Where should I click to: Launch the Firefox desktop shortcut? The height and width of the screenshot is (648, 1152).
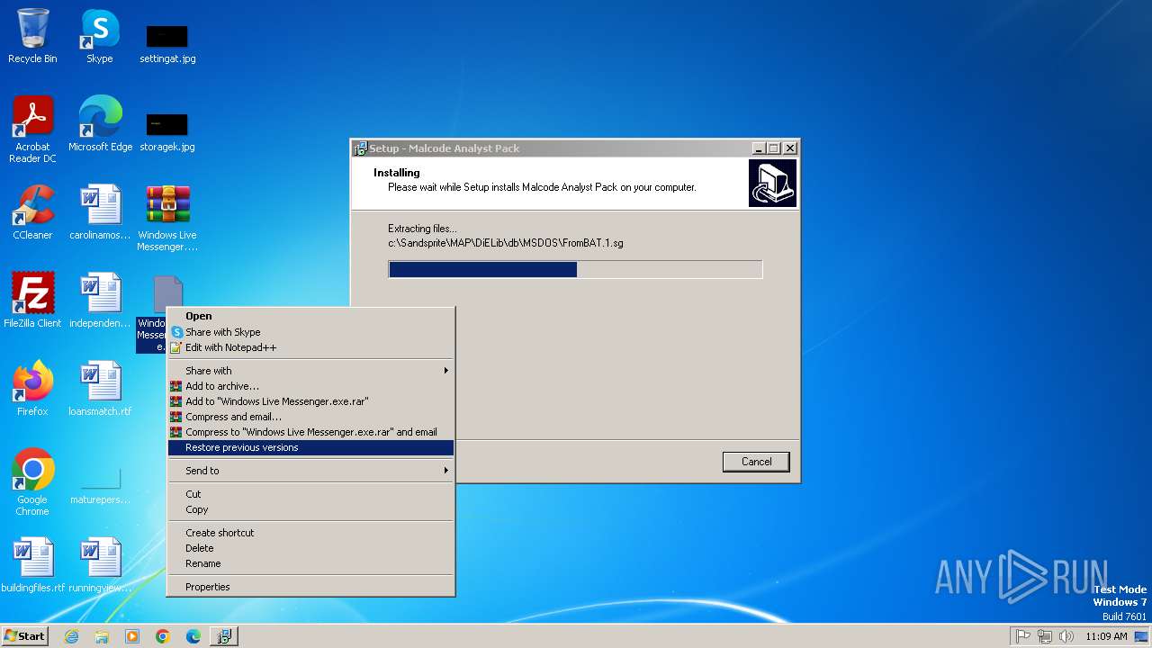pyautogui.click(x=32, y=389)
